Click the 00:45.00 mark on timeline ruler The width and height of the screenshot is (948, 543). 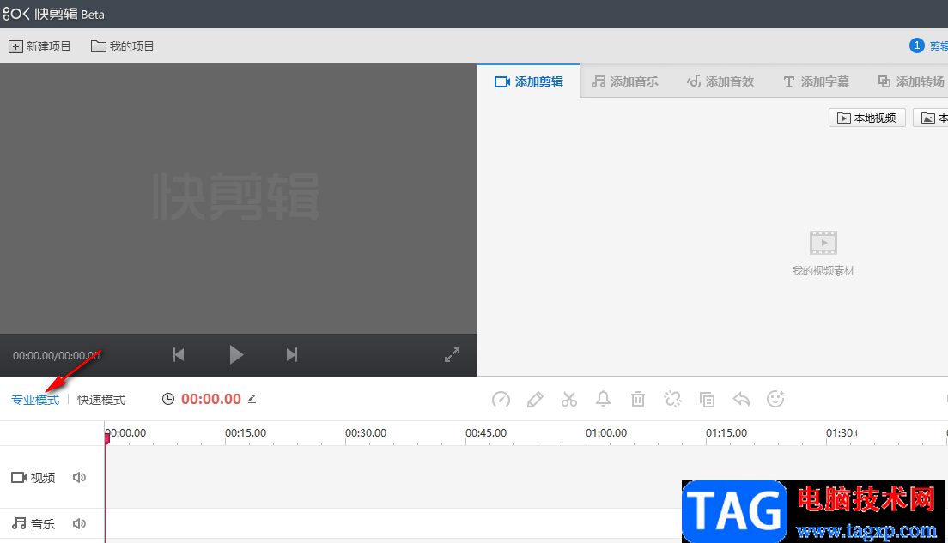coord(486,433)
